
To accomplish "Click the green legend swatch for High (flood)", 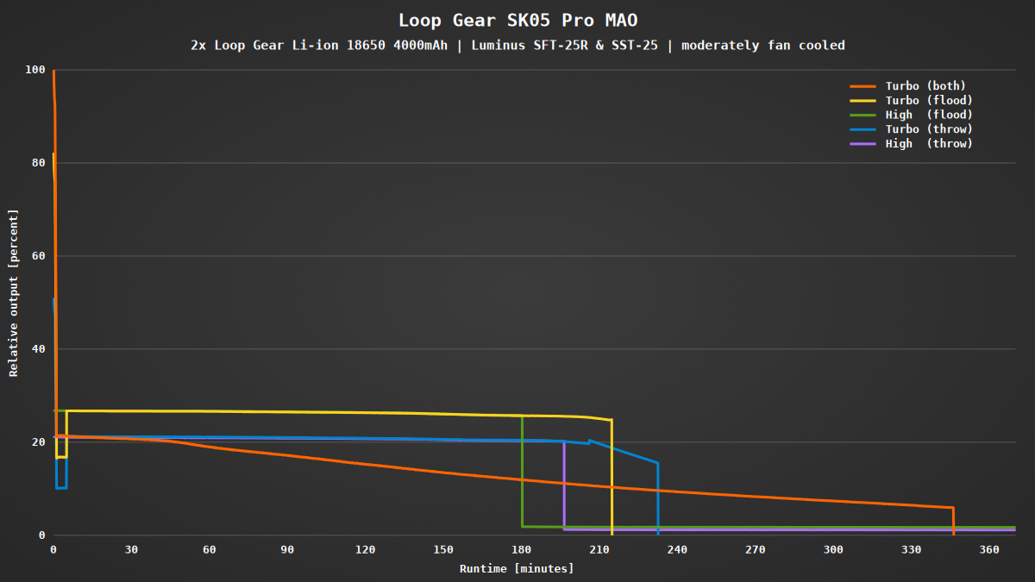I will click(x=862, y=115).
